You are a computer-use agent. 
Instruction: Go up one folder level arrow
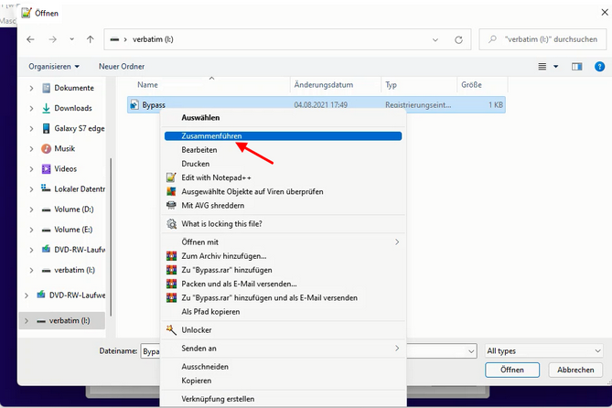click(90, 39)
